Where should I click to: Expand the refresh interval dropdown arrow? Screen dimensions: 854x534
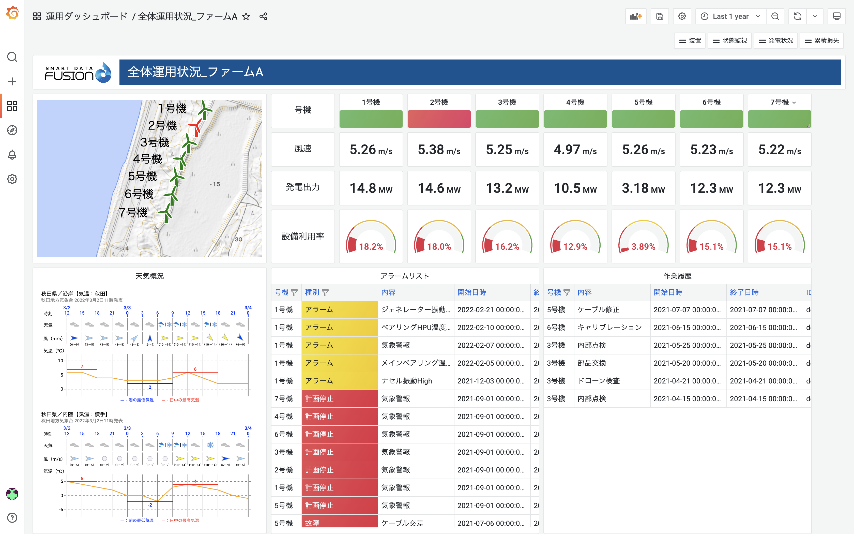tap(815, 16)
